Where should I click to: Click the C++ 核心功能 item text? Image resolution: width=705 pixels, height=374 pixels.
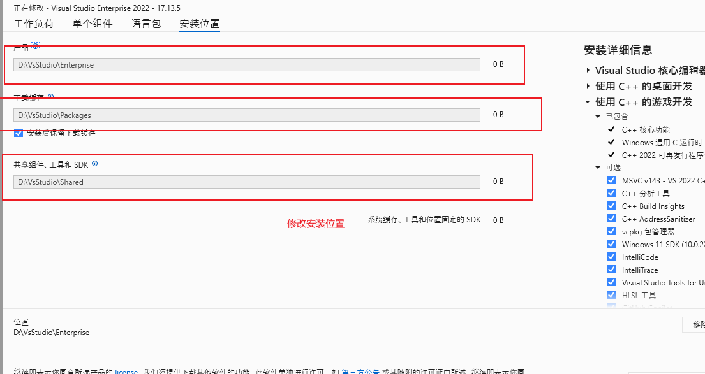pyautogui.click(x=646, y=129)
